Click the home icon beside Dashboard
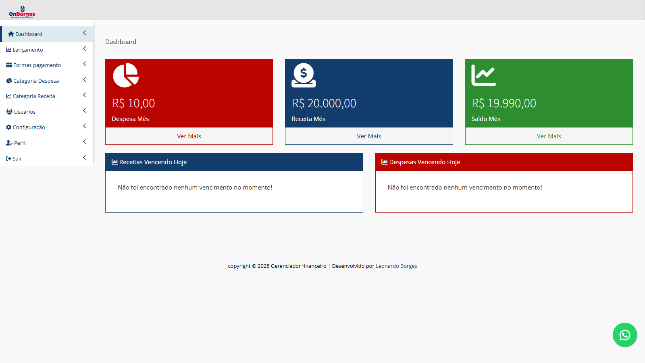645x363 pixels. (11, 34)
